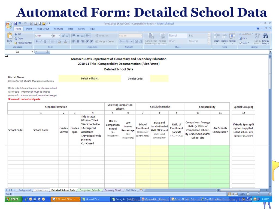
Task: Click the Copy command
Action: coord(19,38)
